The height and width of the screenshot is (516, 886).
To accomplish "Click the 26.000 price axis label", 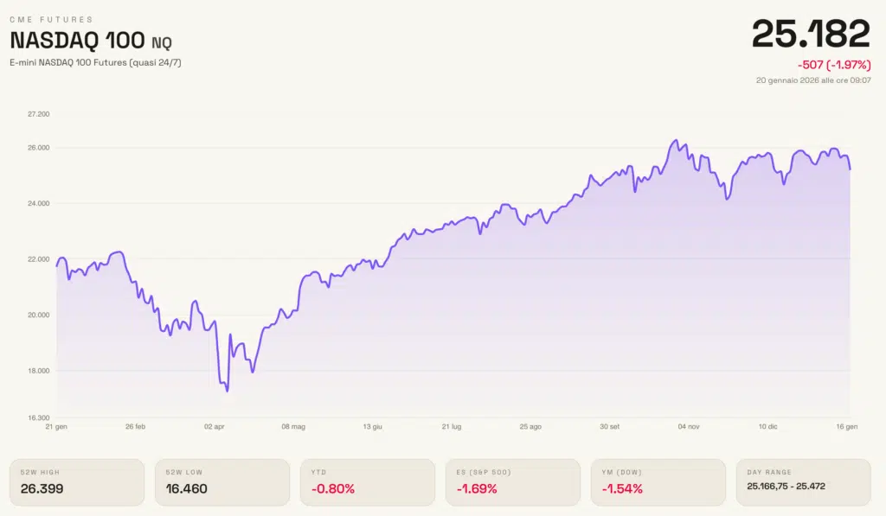I will tap(39, 148).
